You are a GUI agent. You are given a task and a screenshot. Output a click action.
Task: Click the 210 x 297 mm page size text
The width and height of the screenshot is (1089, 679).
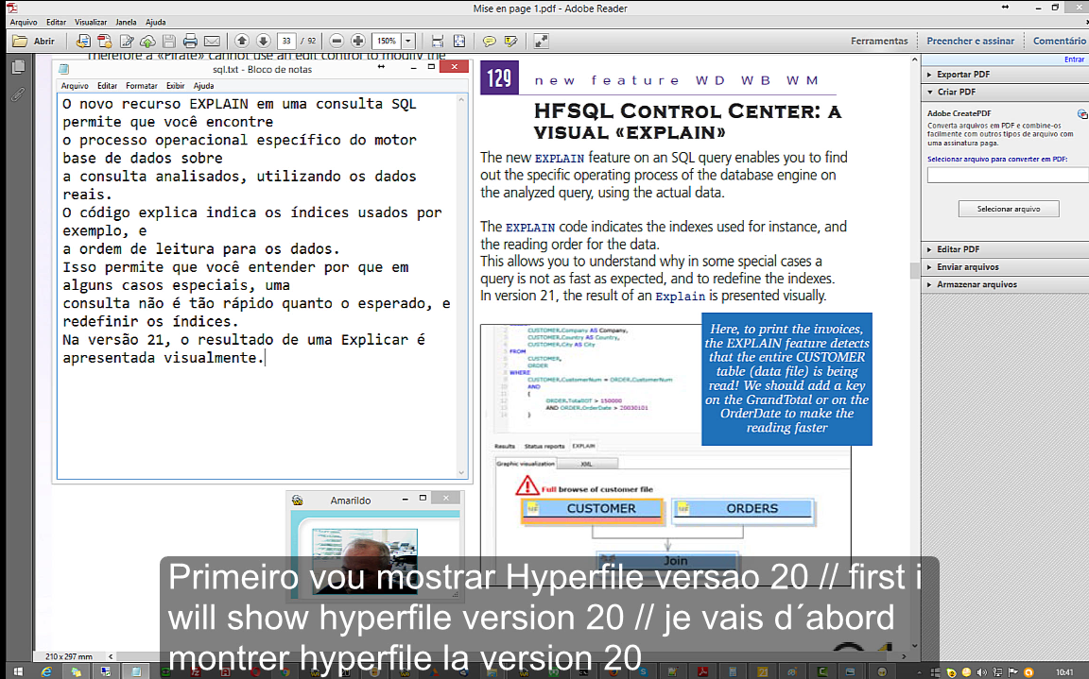[x=69, y=656]
